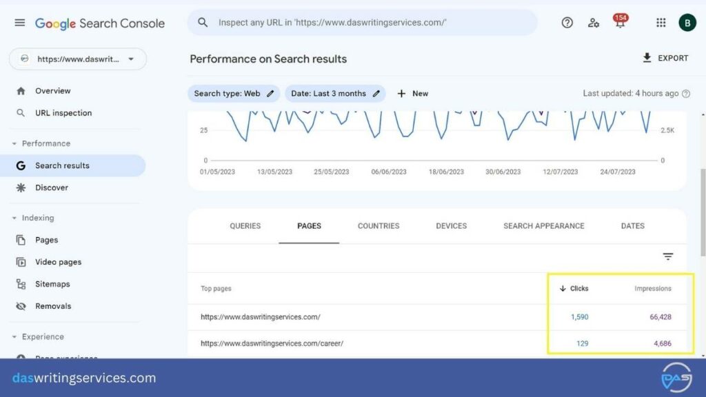Click the last updated help icon
This screenshot has width=706, height=397.
tap(686, 94)
